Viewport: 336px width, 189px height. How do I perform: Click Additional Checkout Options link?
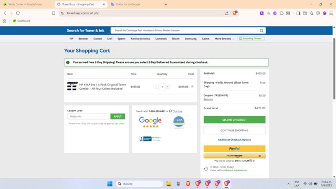pos(235,140)
